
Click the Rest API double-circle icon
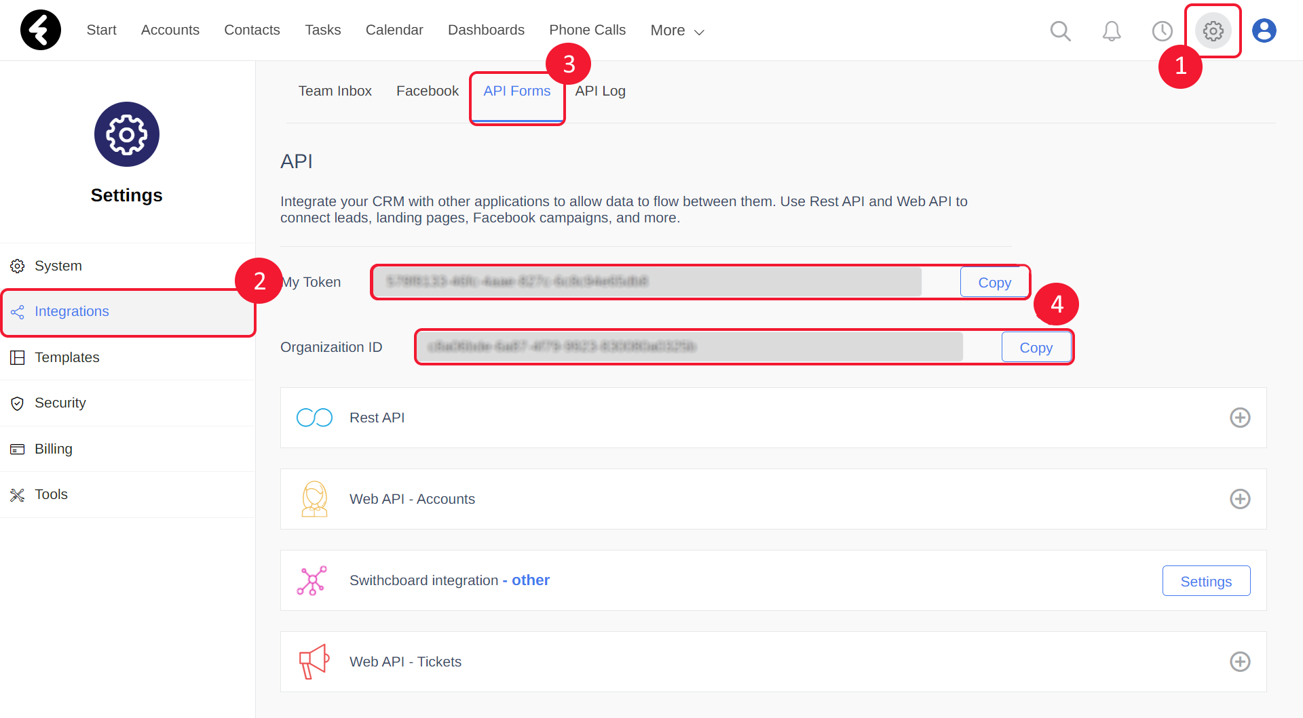(314, 418)
